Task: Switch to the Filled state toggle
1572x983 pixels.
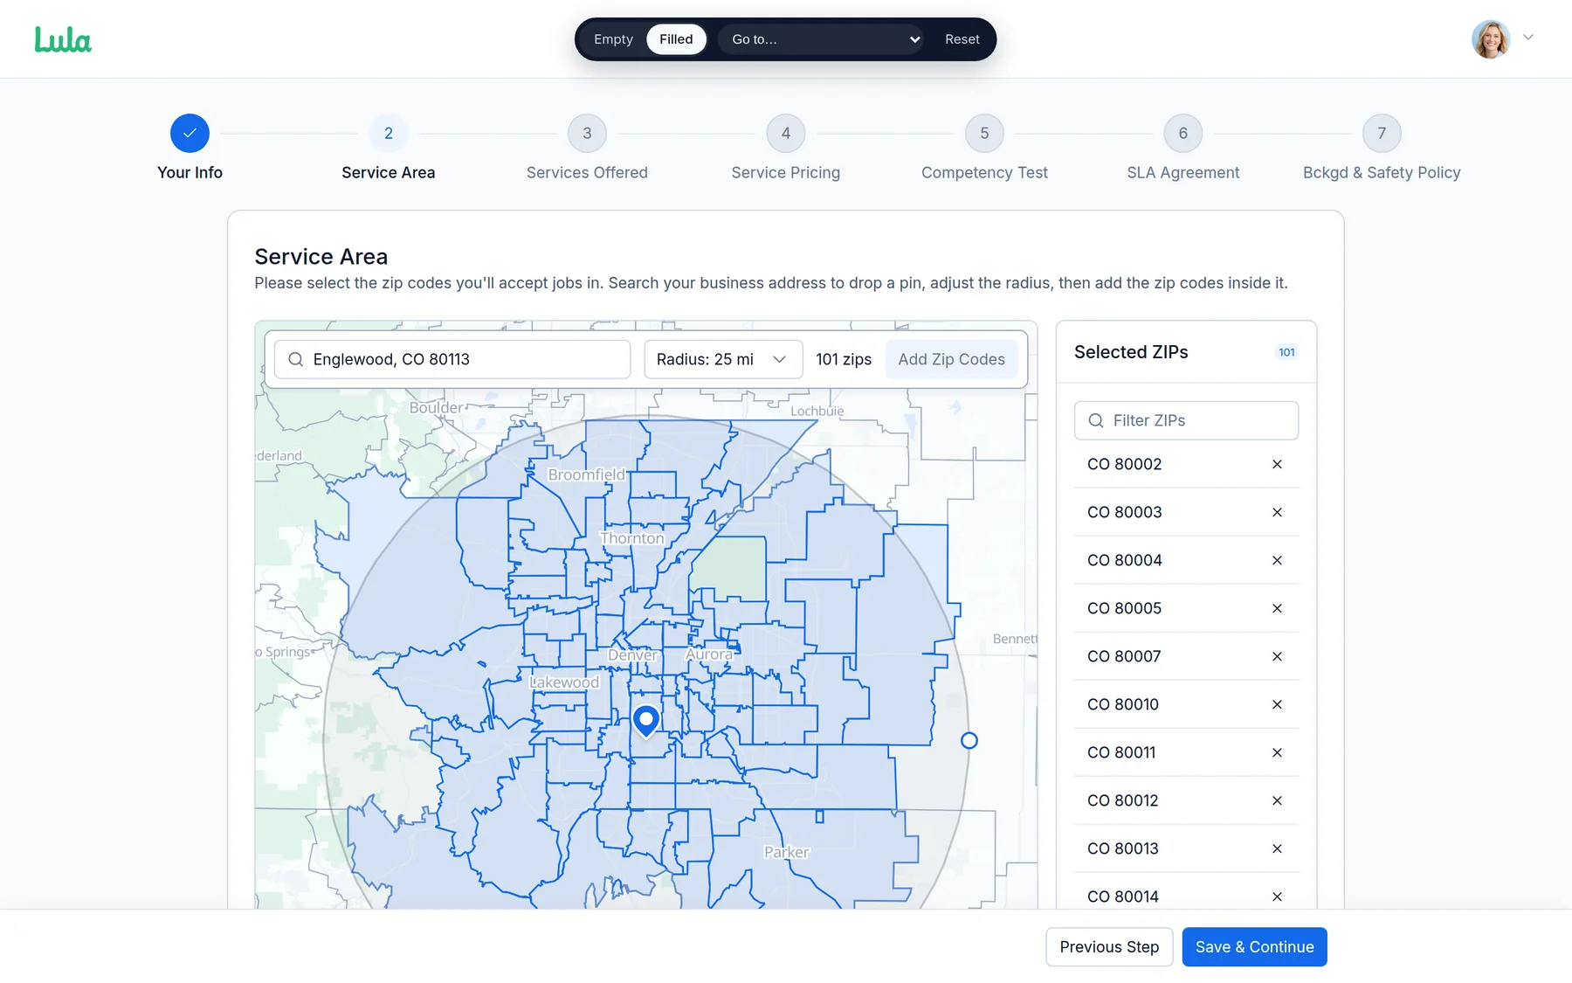Action: tap(676, 39)
